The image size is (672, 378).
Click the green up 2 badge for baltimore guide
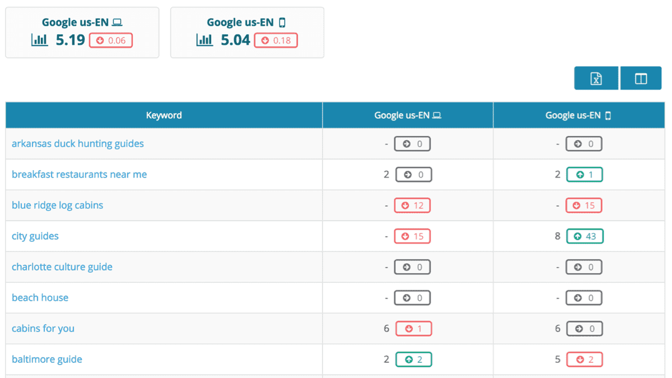[414, 360]
